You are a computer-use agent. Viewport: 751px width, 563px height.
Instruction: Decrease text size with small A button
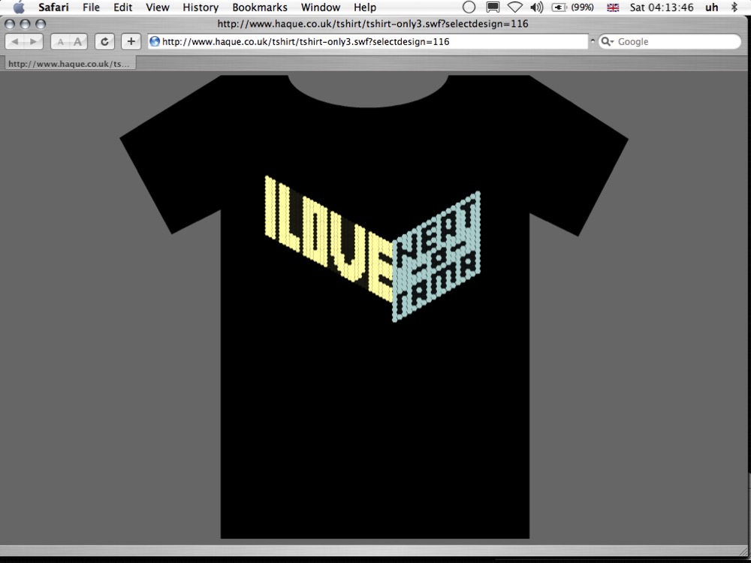click(x=60, y=41)
